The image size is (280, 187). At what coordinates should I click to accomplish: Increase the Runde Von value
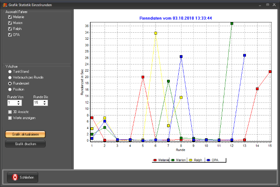click(19, 101)
